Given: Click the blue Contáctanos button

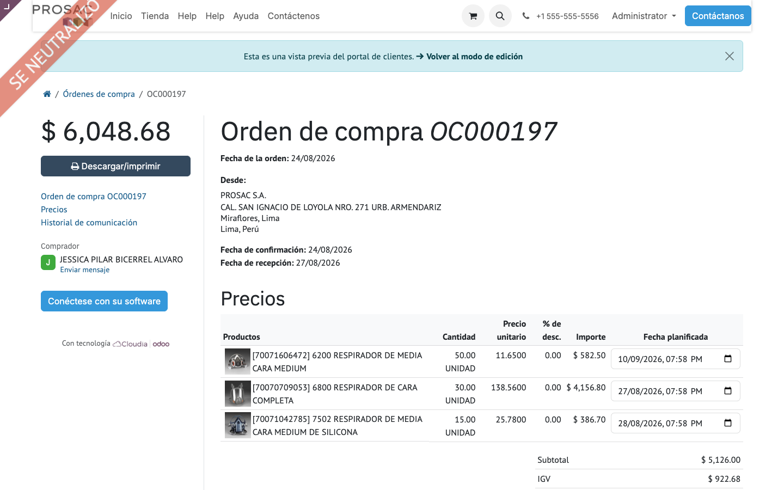Looking at the screenshot, I should [x=718, y=16].
